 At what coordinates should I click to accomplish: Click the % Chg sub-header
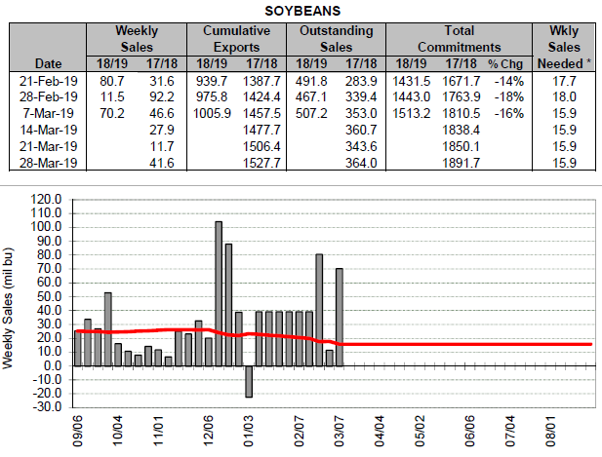tap(512, 61)
